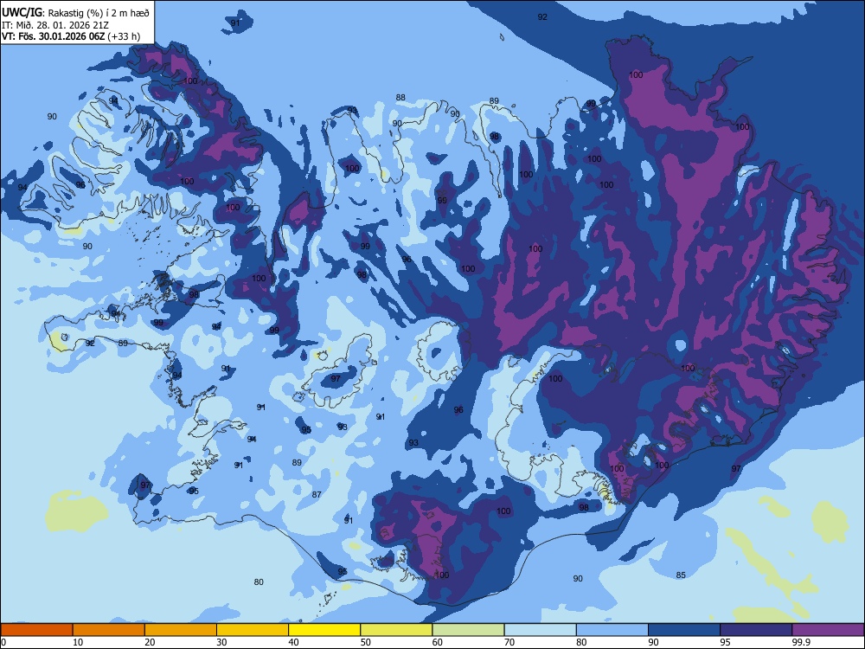Click the legend tick label '95'
Image resolution: width=865 pixels, height=649 pixels.
(726, 642)
